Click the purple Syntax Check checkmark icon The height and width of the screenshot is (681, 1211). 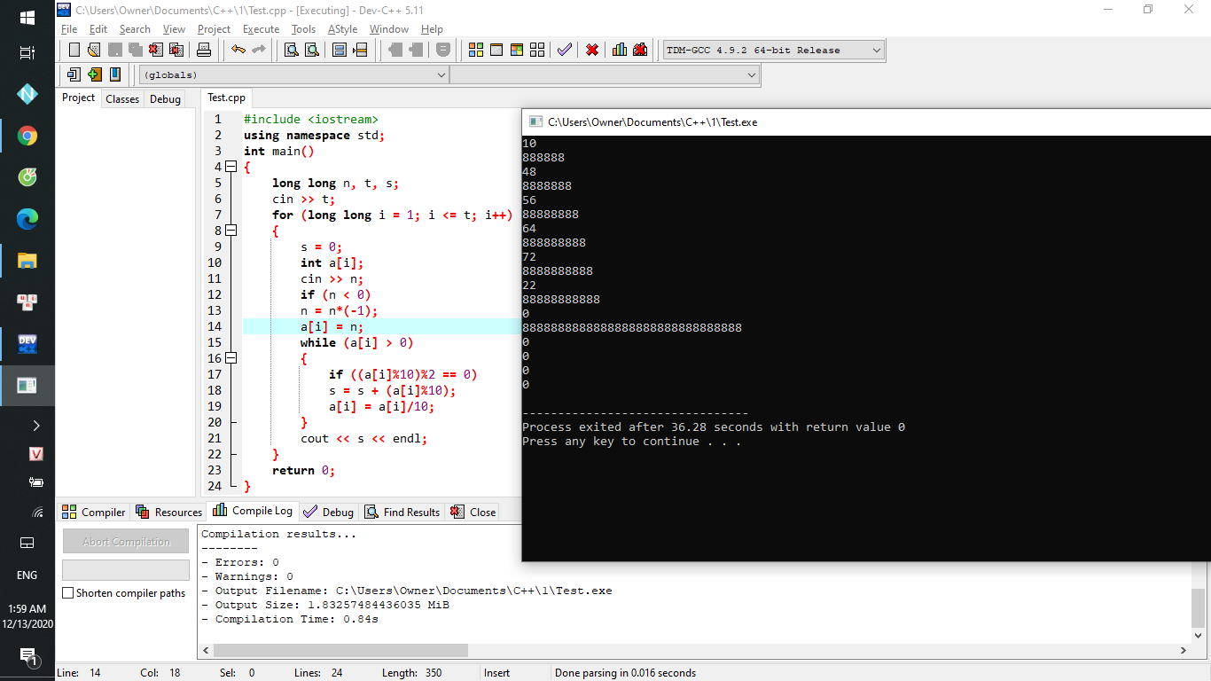point(565,51)
